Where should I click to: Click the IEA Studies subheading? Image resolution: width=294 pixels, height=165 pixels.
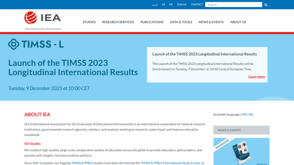33,144
